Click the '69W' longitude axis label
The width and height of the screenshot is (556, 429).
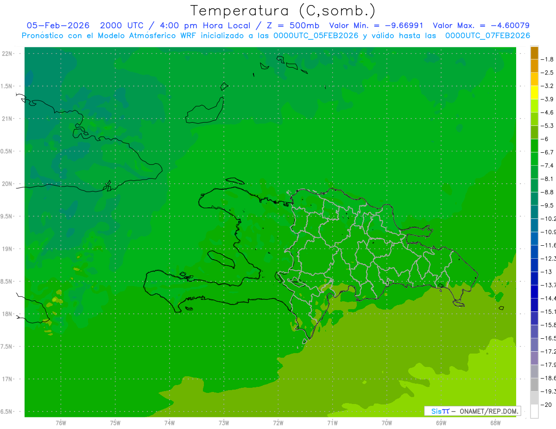[x=441, y=423]
